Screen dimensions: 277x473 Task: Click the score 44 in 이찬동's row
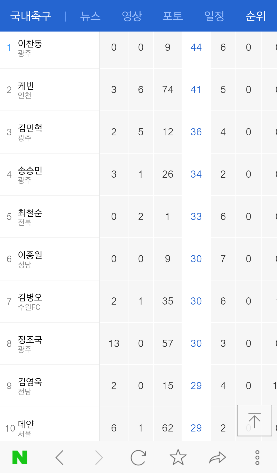(196, 47)
